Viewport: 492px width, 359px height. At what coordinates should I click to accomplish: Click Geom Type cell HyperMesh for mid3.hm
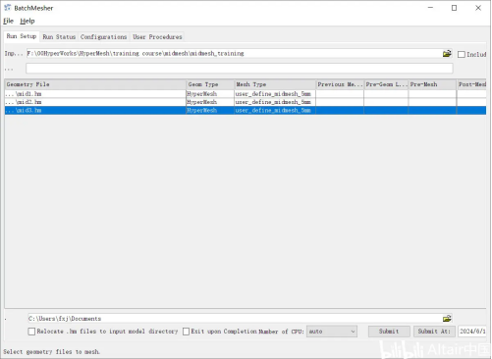point(210,110)
